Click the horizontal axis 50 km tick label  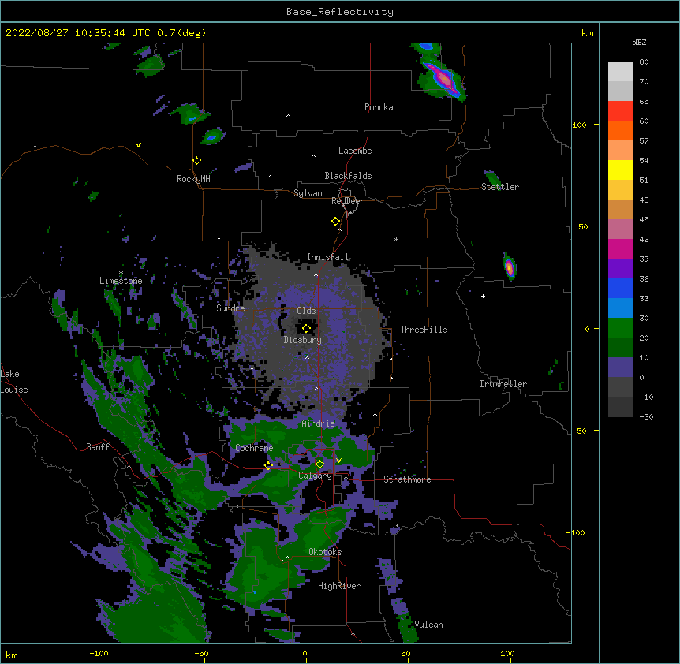click(405, 653)
